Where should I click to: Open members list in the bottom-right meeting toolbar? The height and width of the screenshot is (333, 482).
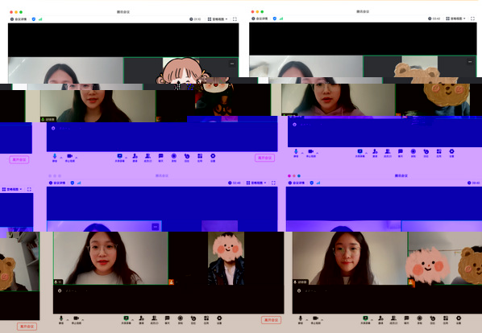pyautogui.click(x=393, y=319)
